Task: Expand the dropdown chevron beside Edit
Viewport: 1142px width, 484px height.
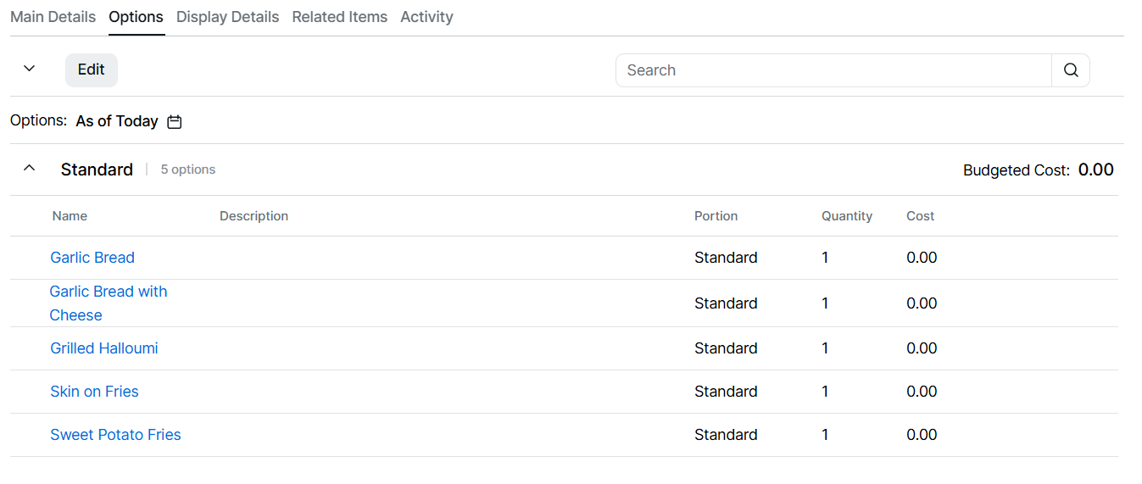Action: click(x=30, y=69)
